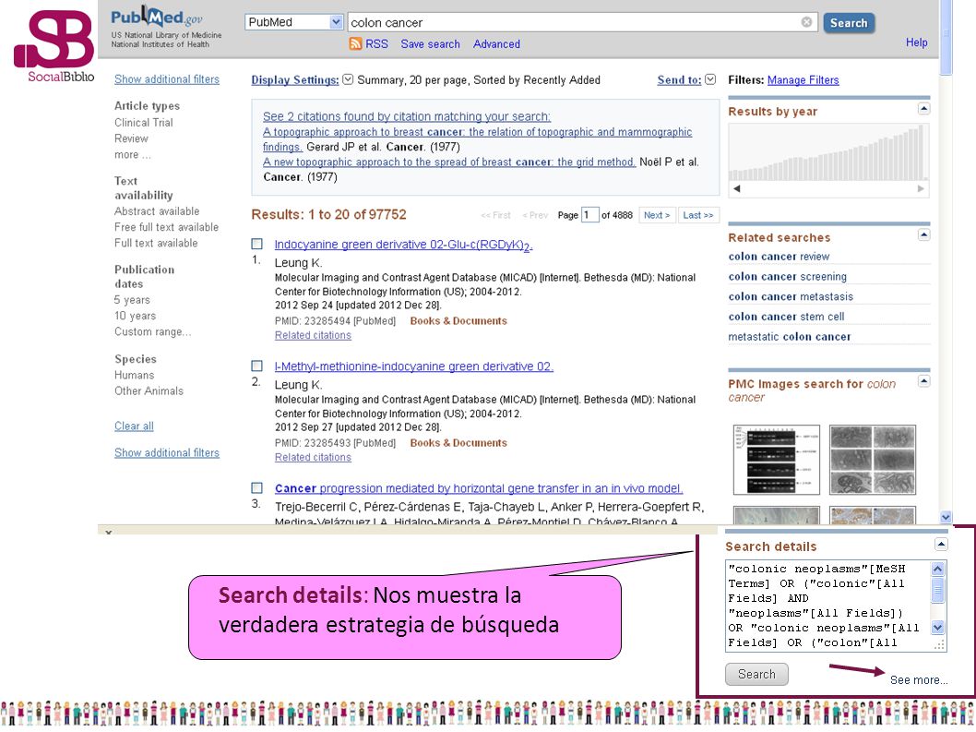Click the SocialBiblio logo
Screen dimensions: 976x732
coord(54,45)
